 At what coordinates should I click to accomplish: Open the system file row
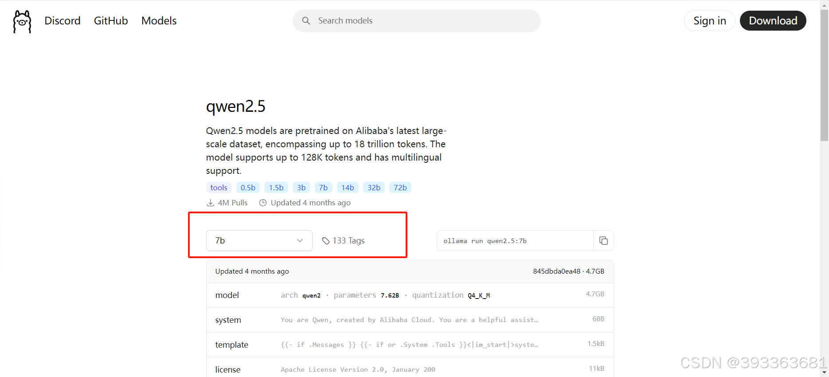(x=410, y=320)
